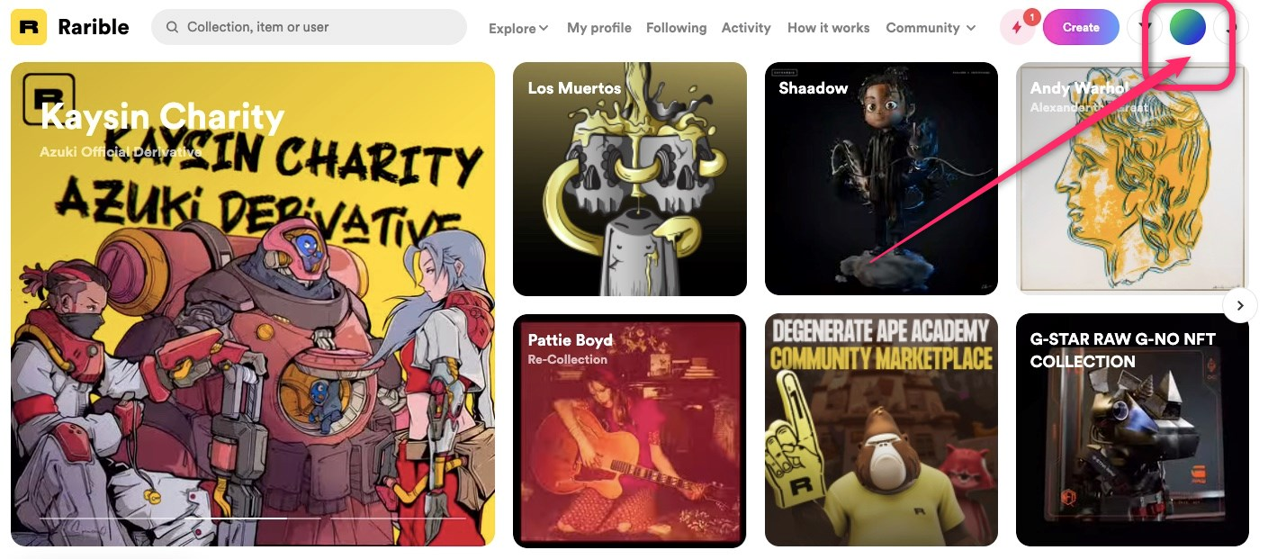
Task: Click the Create button
Action: [x=1081, y=28]
